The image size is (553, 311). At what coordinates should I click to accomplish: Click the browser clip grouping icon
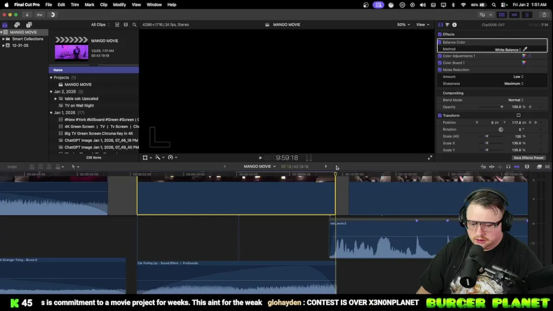[126, 25]
